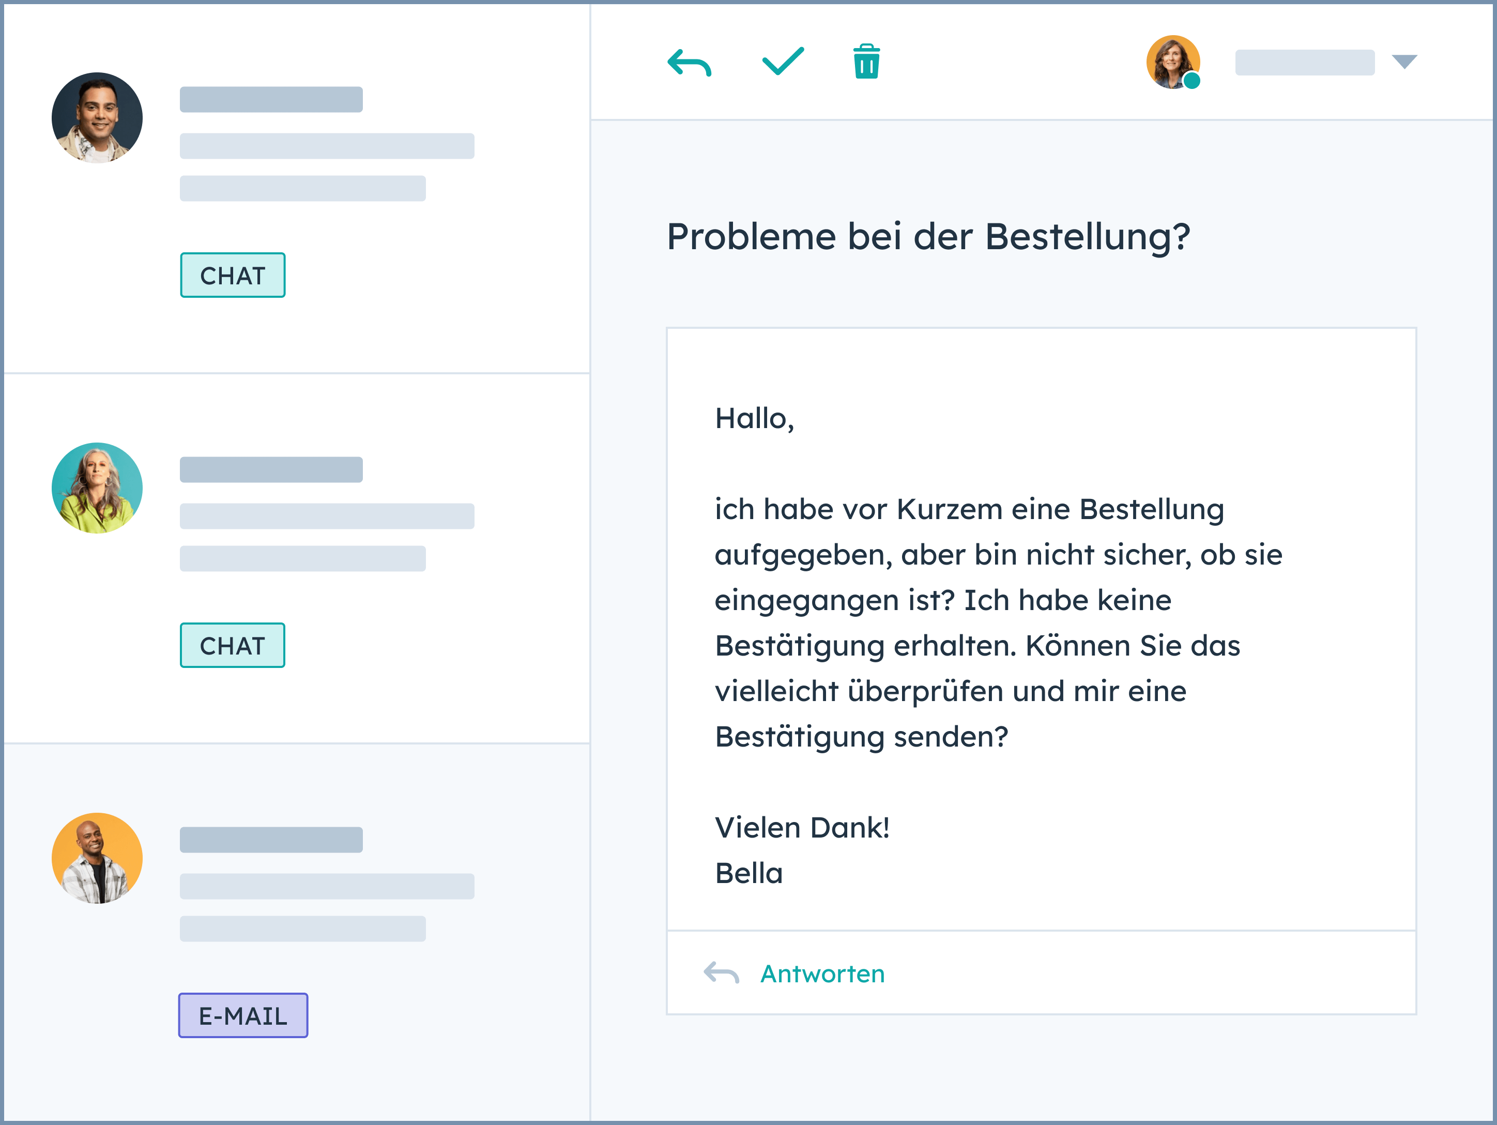Click the woman's avatar in the middle conversation
1497x1125 pixels.
point(97,488)
